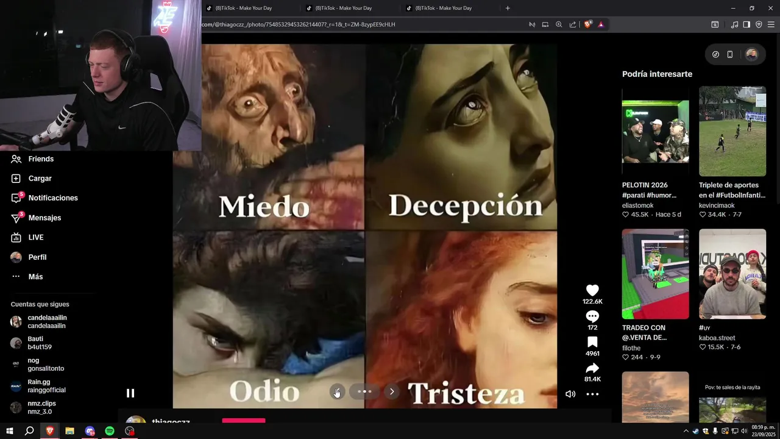780x439 pixels.
Task: Click Podría interesarte heading
Action: click(657, 74)
